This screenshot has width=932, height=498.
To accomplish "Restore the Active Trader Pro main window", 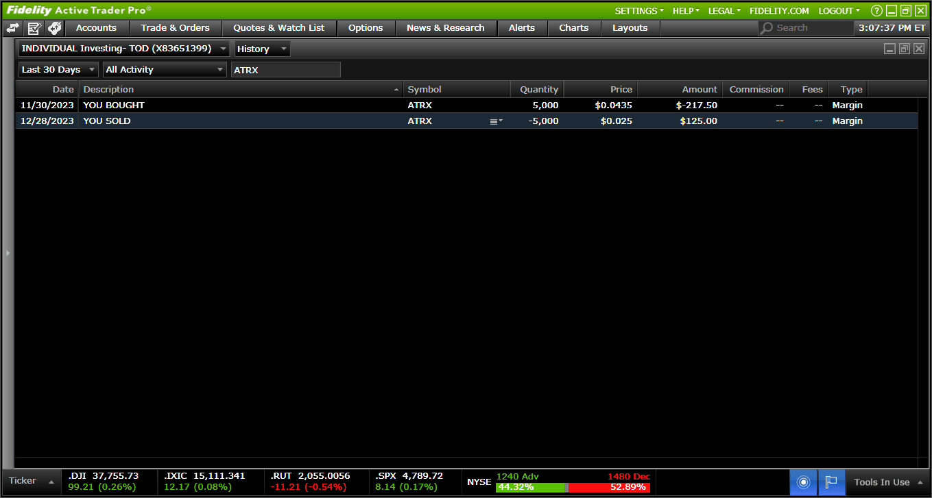I will pyautogui.click(x=906, y=11).
